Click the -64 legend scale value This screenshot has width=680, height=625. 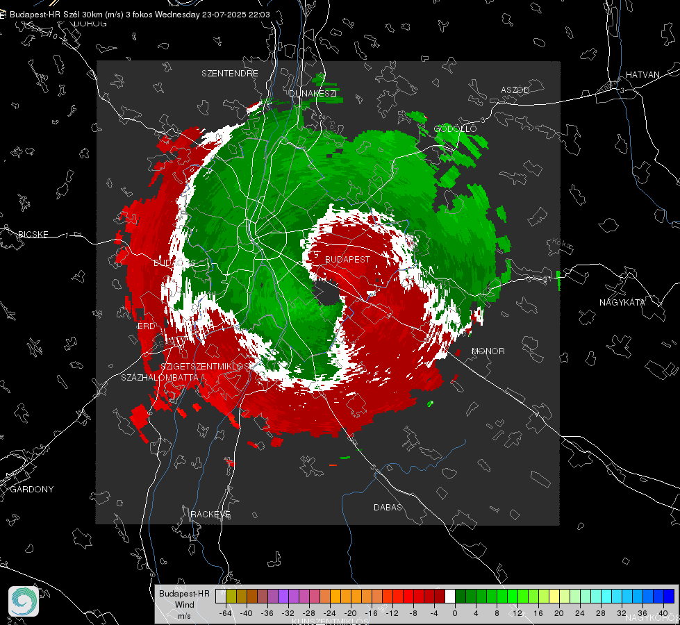(226, 613)
